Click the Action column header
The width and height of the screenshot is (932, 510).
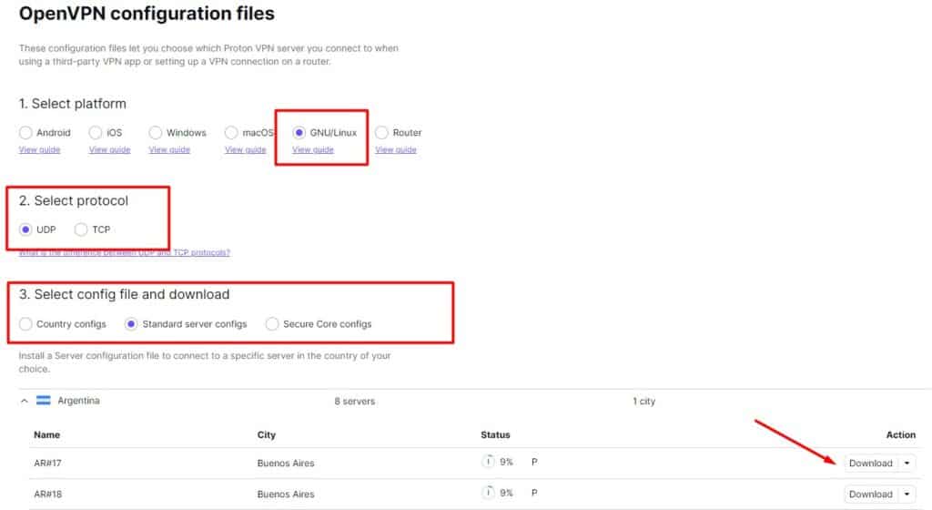click(x=900, y=434)
